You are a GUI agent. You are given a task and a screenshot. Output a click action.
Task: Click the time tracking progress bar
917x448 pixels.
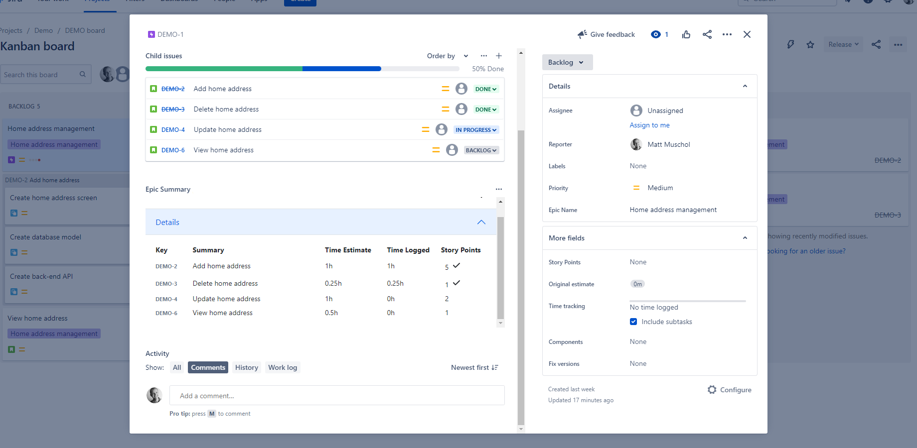pos(688,301)
